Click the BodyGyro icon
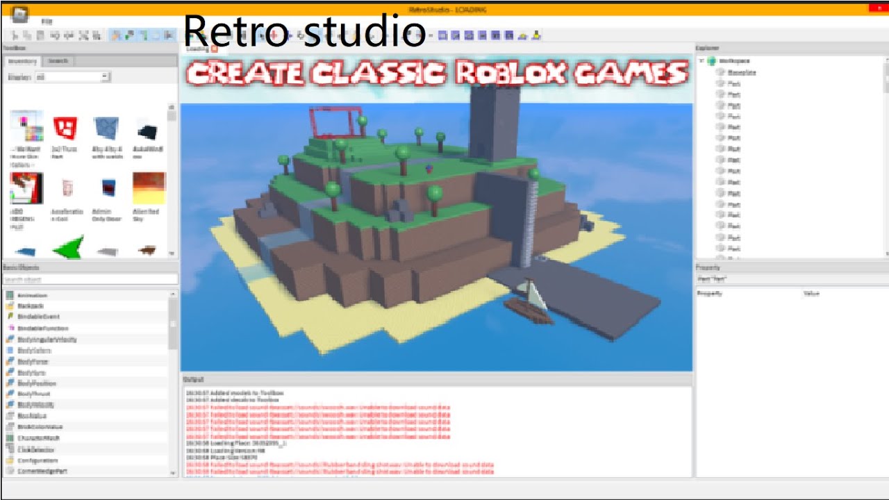The image size is (889, 500). [x=10, y=373]
